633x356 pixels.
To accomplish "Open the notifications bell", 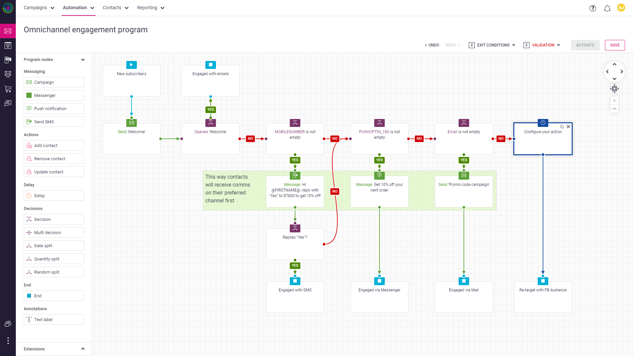I will [x=607, y=8].
